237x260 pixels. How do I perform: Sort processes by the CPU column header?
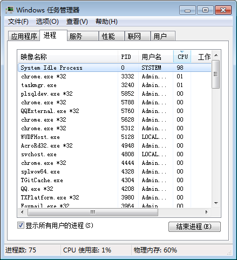182,57
